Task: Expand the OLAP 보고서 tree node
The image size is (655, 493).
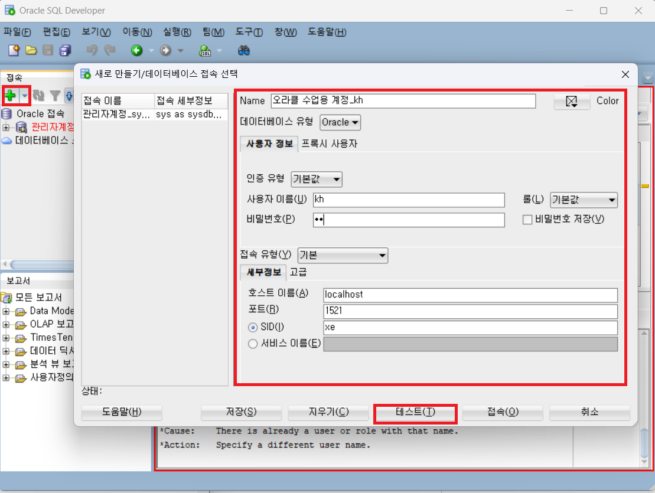Action: click(x=6, y=325)
